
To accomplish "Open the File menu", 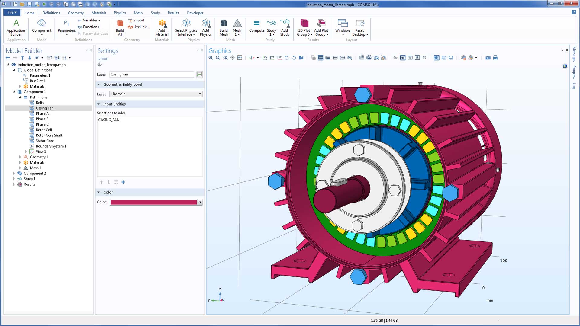I will [12, 12].
